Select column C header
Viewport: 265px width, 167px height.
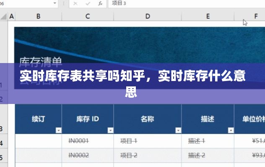pyautogui.click(x=88, y=16)
